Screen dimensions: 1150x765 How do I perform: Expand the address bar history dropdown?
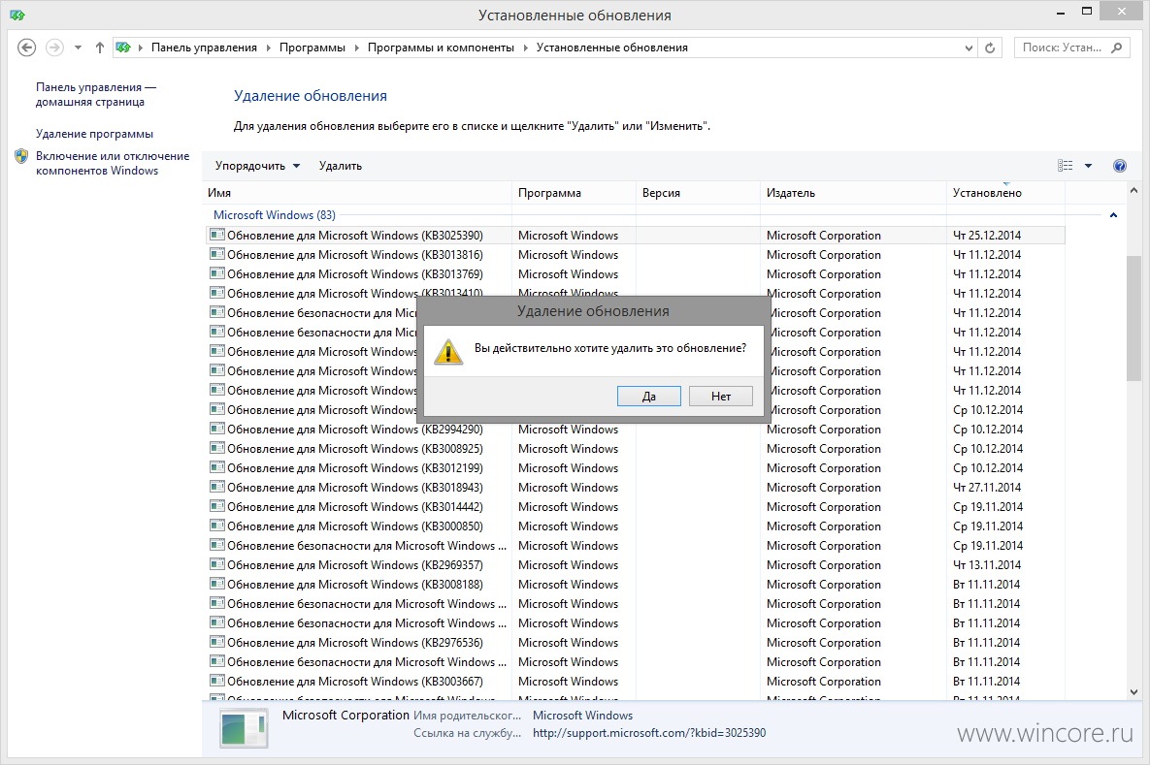point(969,48)
